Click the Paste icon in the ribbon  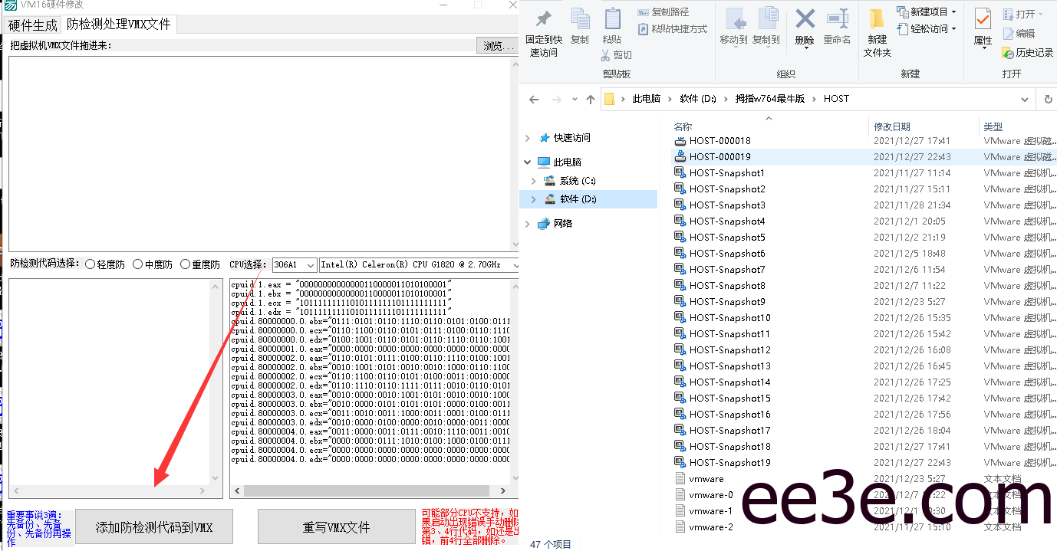611,23
